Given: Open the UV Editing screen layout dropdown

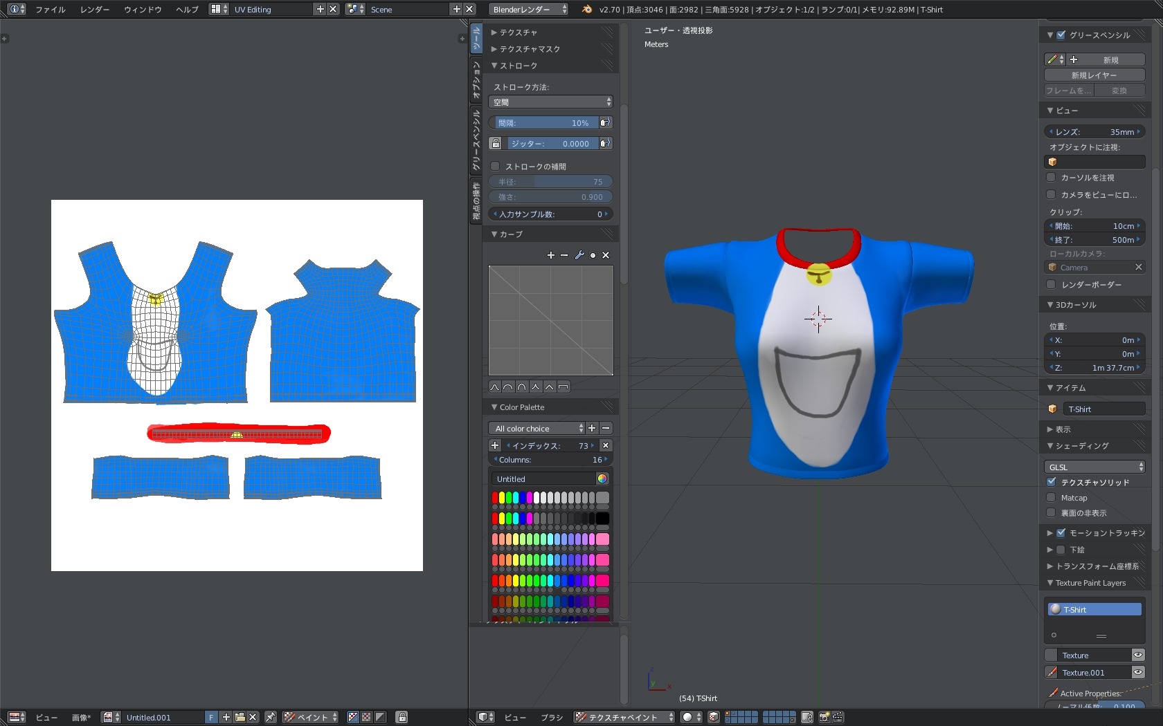Looking at the screenshot, I should tap(219, 9).
